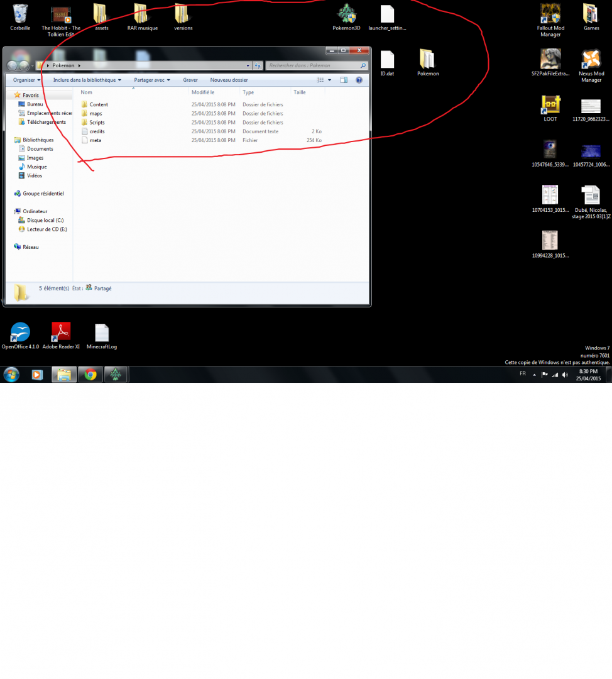Image resolution: width=612 pixels, height=679 pixels.
Task: Click the FR language indicator
Action: click(523, 373)
